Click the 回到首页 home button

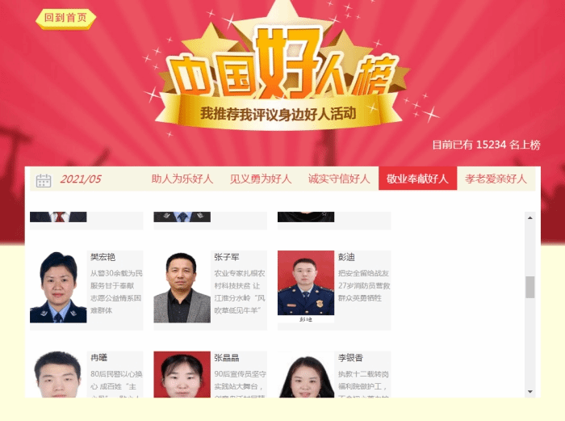[x=65, y=19]
